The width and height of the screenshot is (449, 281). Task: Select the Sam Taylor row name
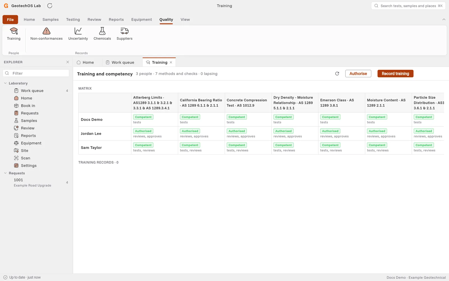click(91, 148)
